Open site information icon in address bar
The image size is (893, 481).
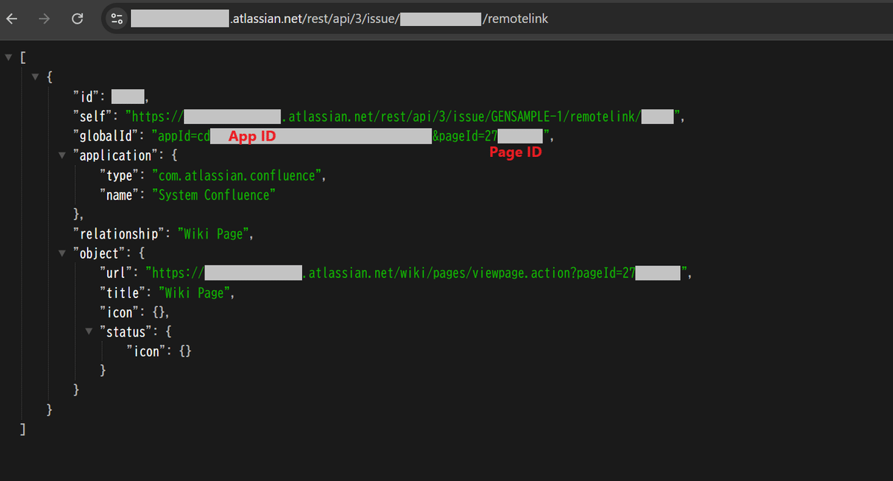coord(117,19)
